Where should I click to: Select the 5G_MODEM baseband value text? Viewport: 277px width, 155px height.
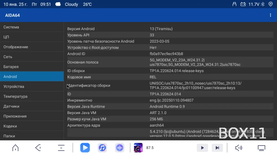point(195,62)
